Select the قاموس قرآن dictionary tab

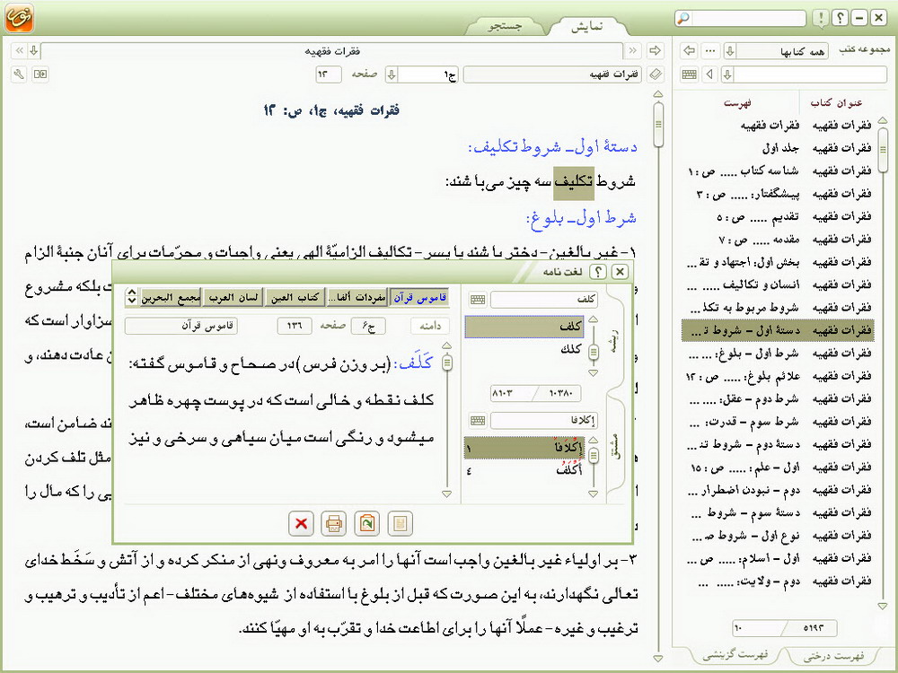419,298
